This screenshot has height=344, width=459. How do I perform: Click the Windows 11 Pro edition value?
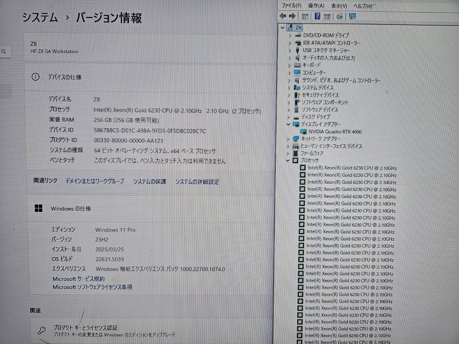(115, 230)
